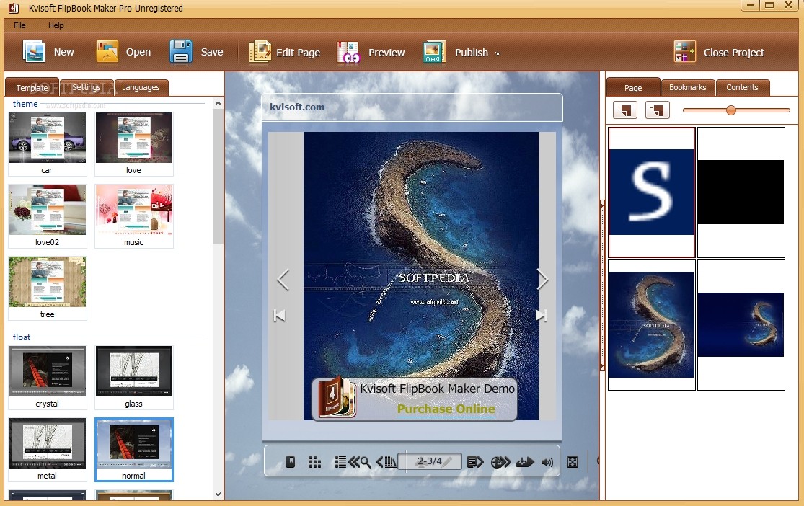The height and width of the screenshot is (506, 804).
Task: Select the metal float template
Action: 47,450
